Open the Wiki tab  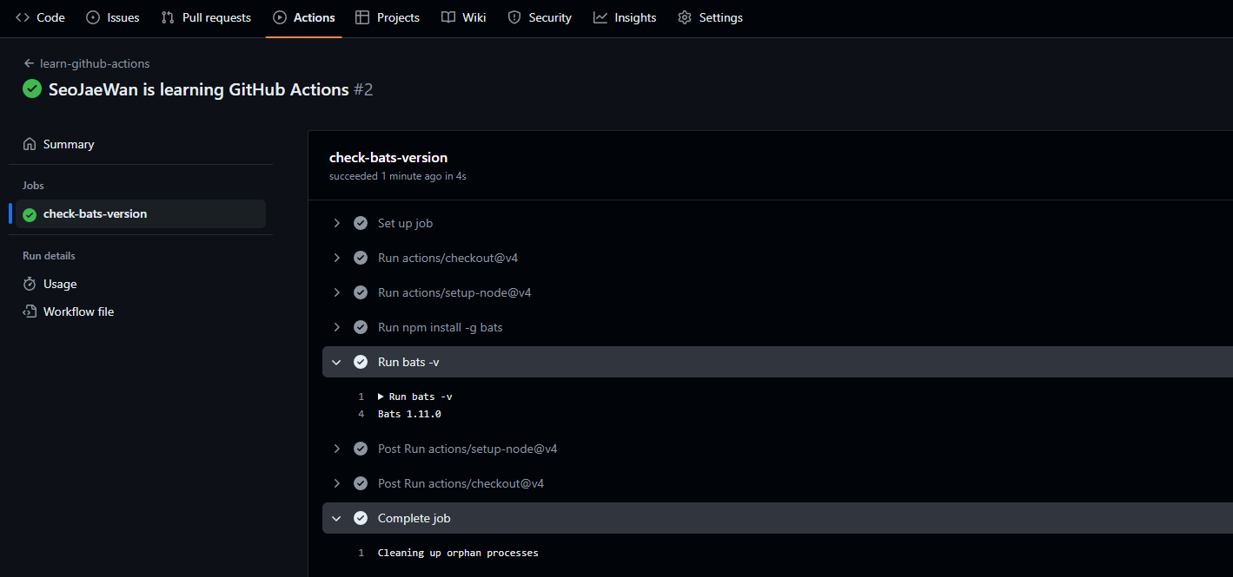[463, 17]
